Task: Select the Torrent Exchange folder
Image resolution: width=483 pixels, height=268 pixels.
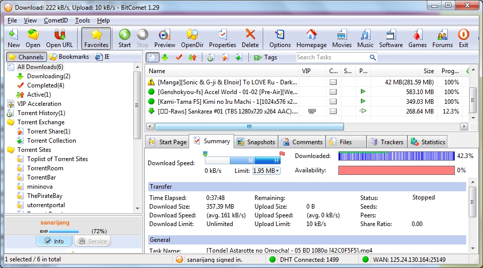Action: [41, 122]
